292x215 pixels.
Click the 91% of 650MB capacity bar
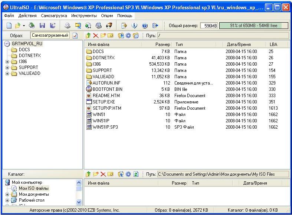point(254,26)
